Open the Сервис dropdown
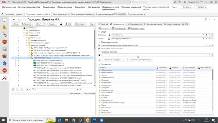Screen dimensions: 218x123 coord(201,7)
